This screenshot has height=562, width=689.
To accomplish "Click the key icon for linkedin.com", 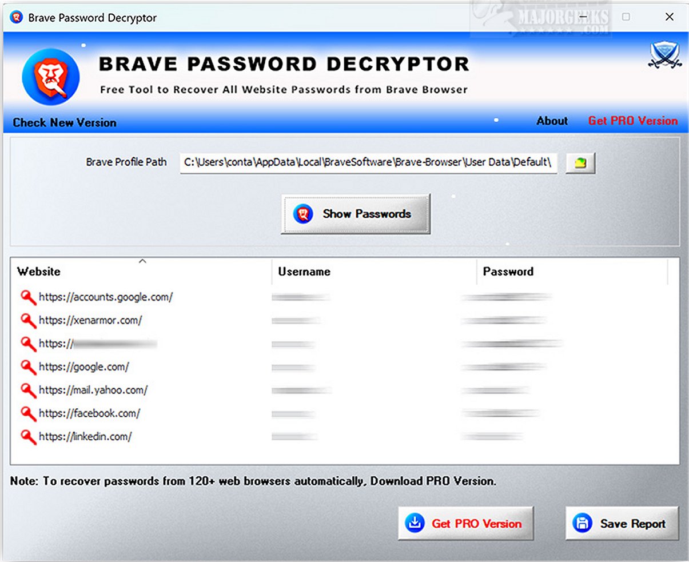I will [28, 437].
